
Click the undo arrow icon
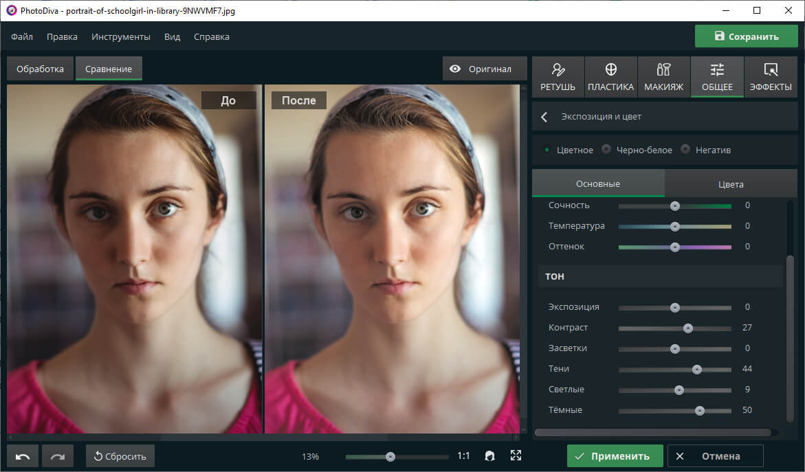coord(23,456)
